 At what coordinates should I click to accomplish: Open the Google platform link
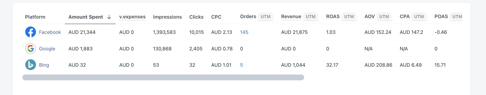point(47,49)
